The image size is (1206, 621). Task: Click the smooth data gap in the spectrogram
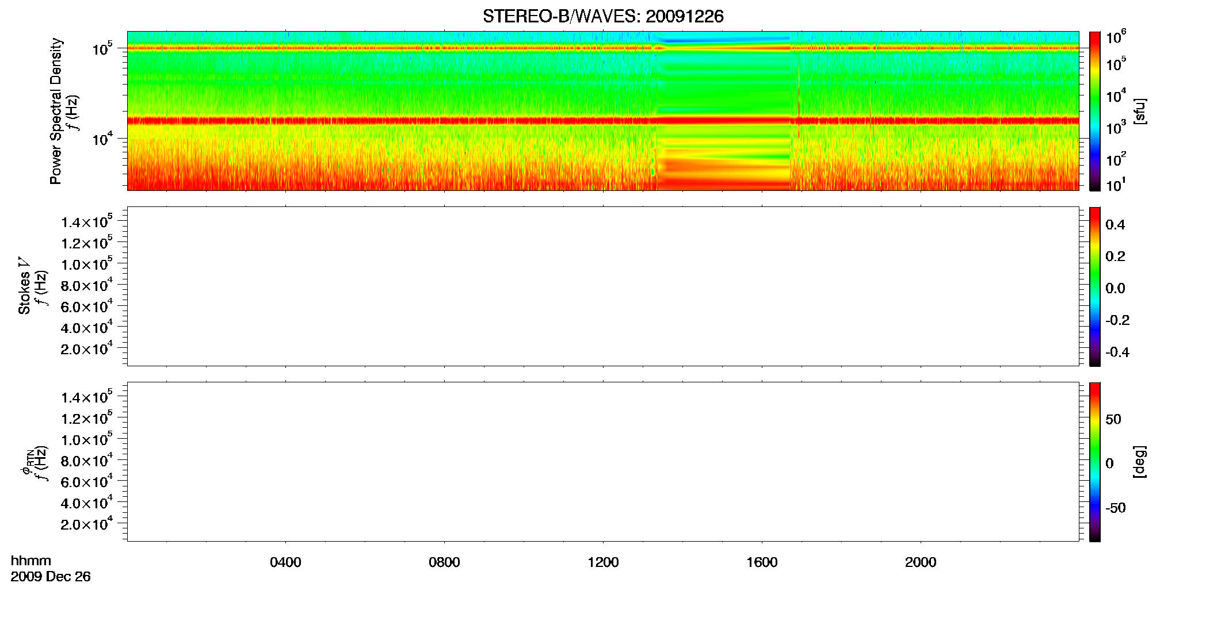pos(725,111)
